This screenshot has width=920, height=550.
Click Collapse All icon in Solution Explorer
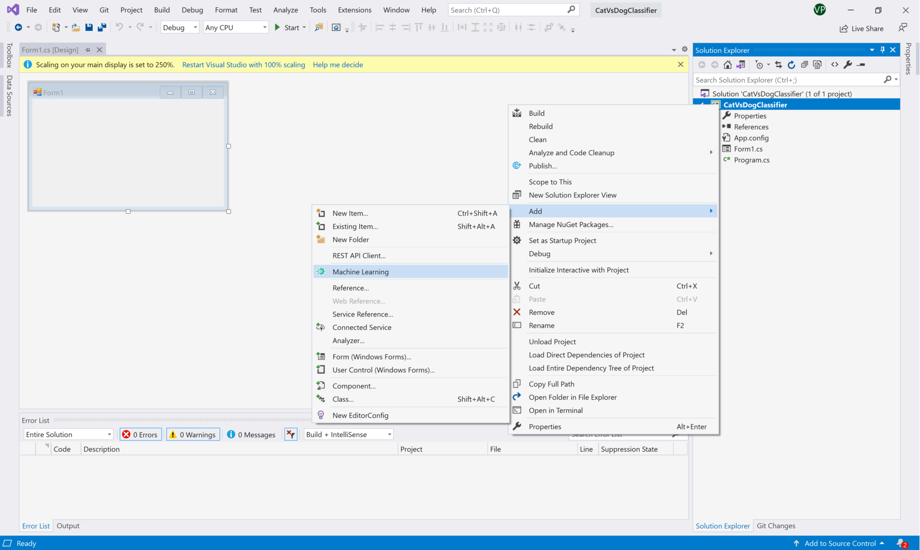(x=805, y=65)
